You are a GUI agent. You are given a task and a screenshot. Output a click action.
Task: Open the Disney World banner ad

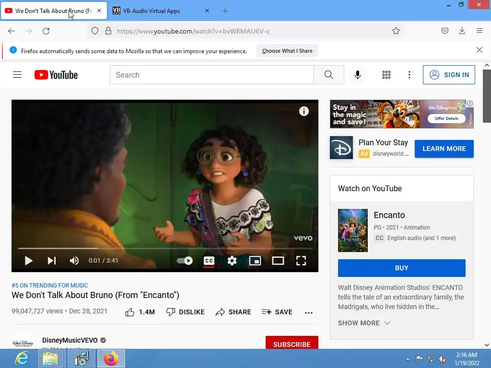point(402,114)
